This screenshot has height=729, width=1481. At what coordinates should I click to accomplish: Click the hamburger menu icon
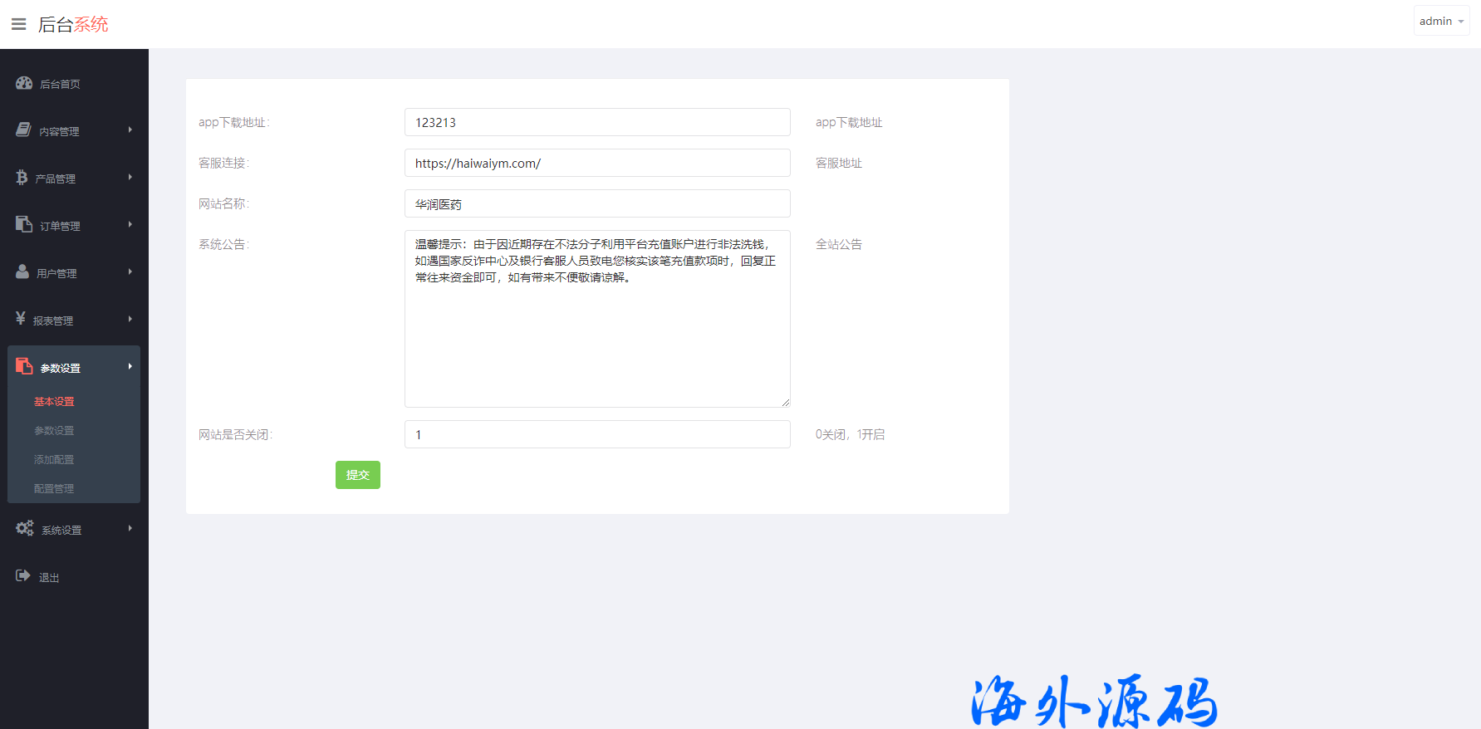[x=18, y=24]
